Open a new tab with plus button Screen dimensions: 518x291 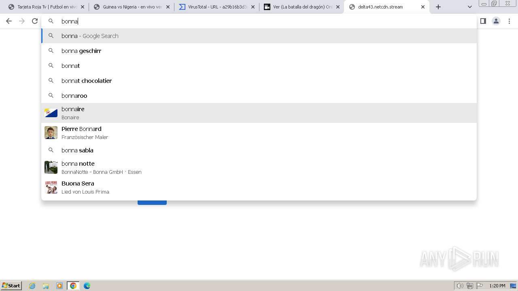tap(438, 7)
